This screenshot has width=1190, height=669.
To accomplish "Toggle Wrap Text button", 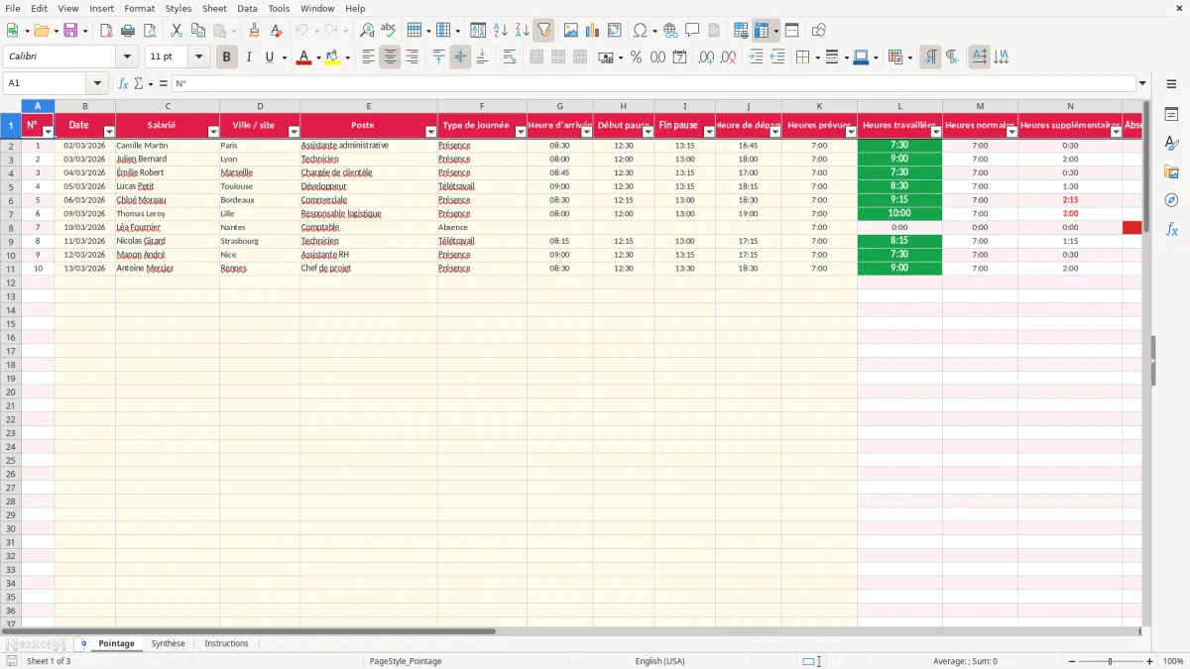I will [510, 57].
